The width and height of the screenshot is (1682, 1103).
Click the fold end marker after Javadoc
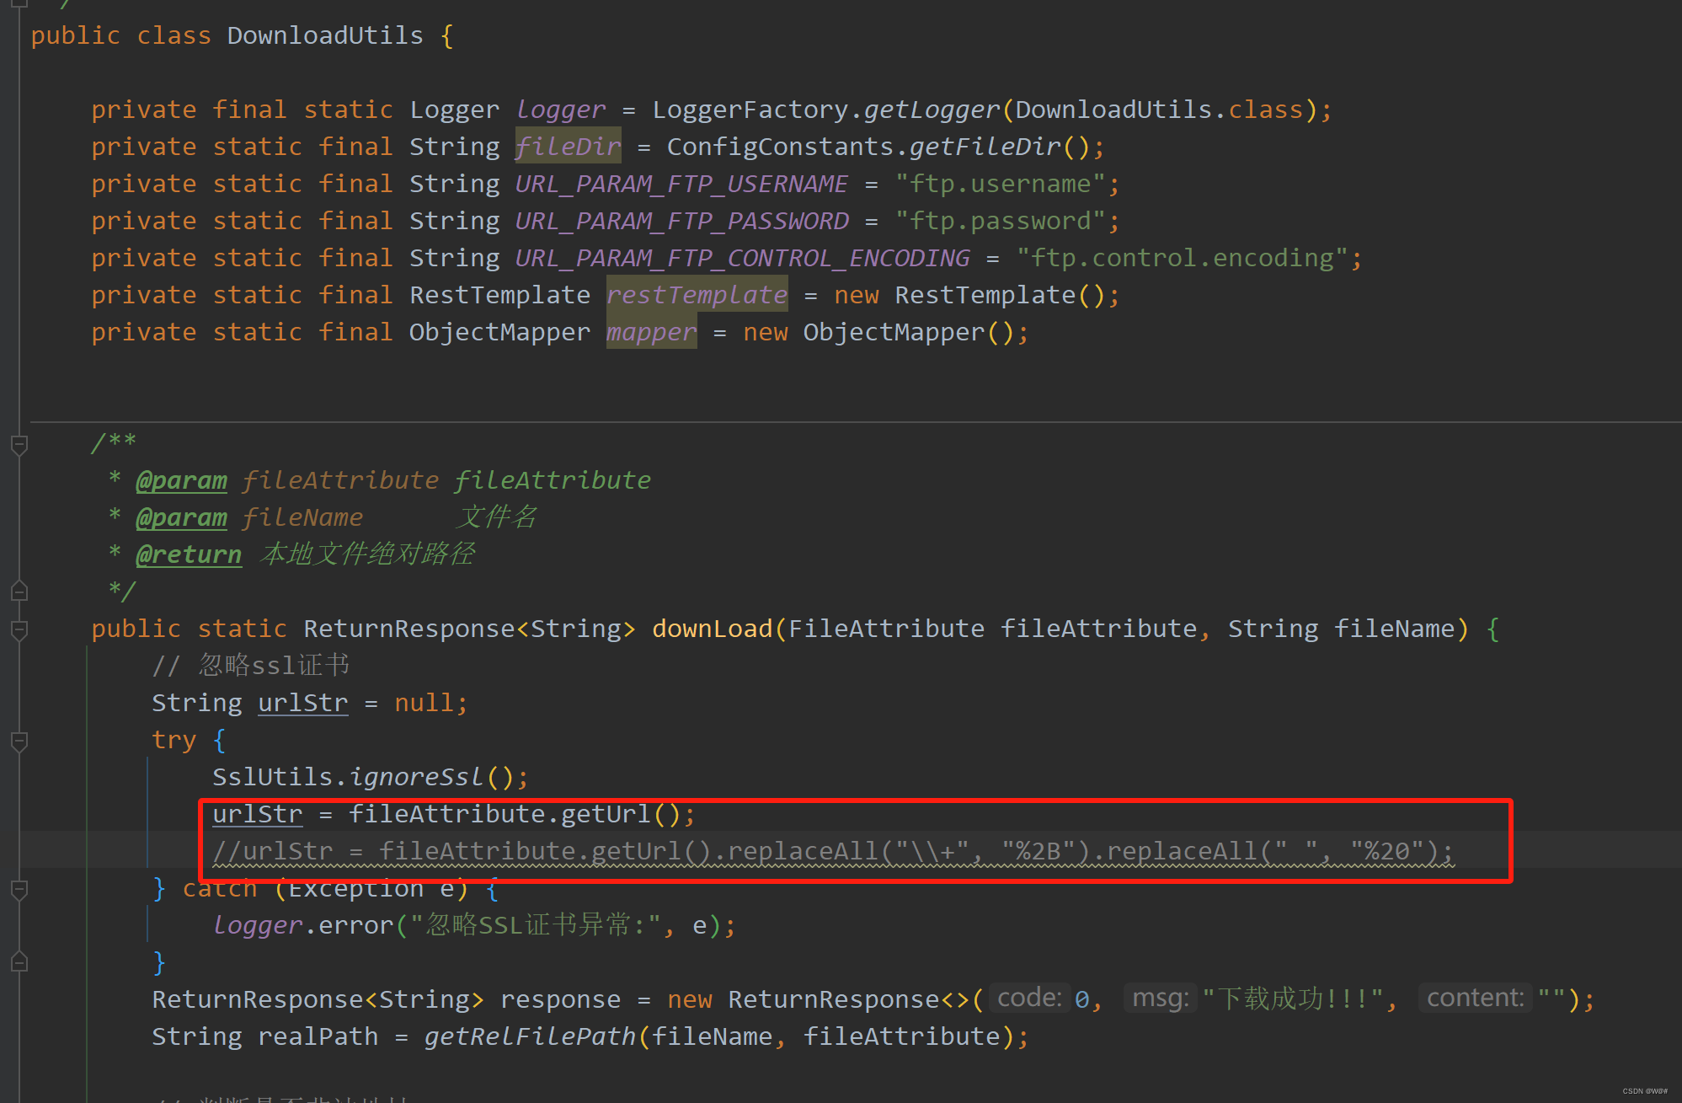19,592
